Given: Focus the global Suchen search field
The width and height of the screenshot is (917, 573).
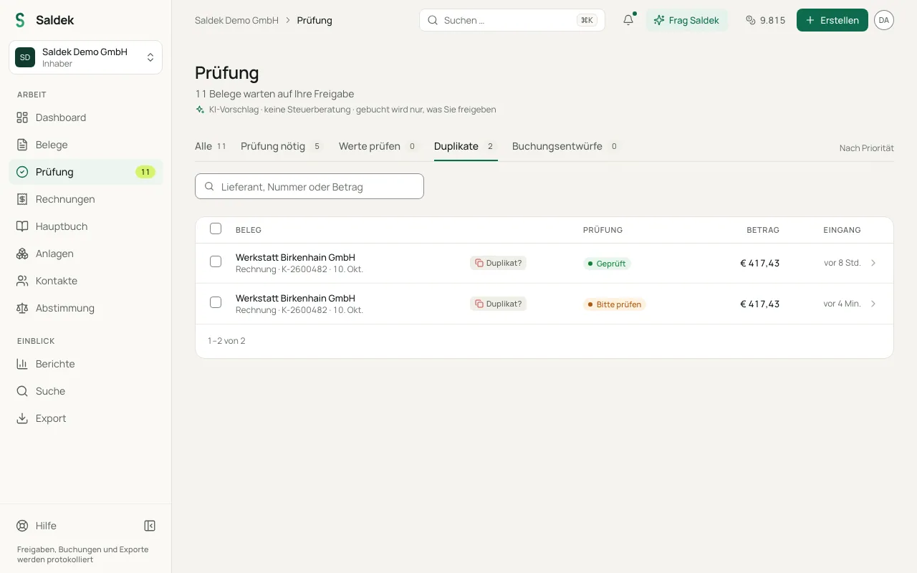Looking at the screenshot, I should pyautogui.click(x=512, y=20).
